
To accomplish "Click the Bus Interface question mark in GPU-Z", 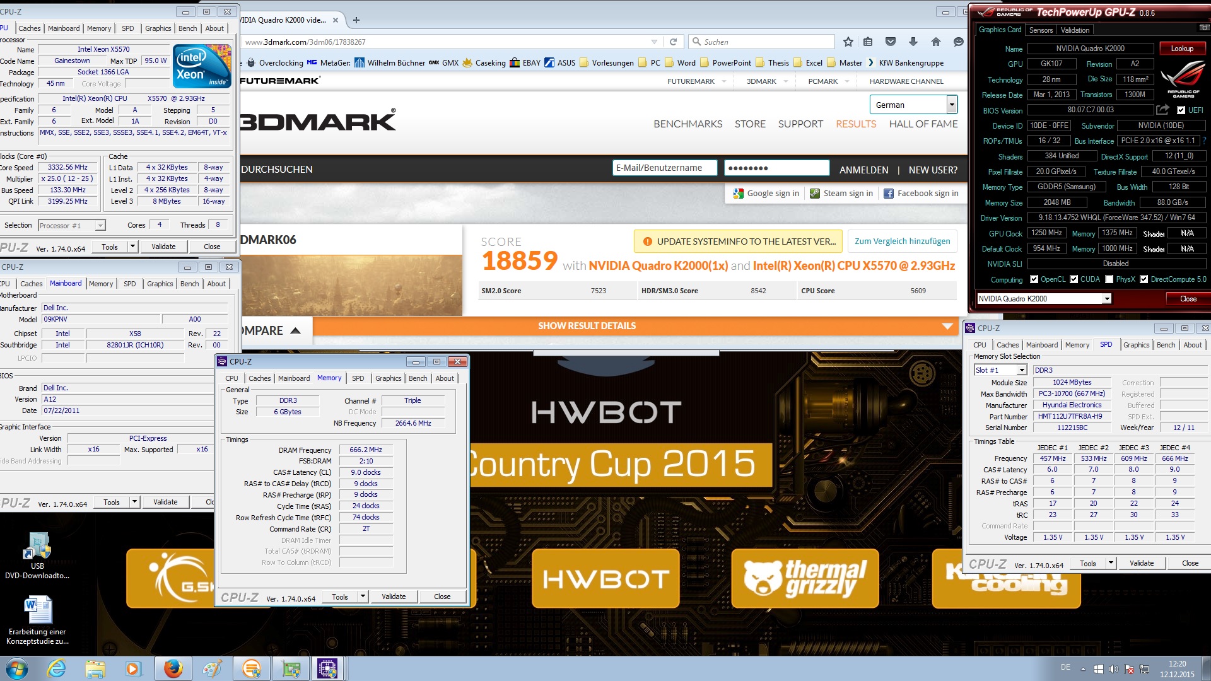I will click(1204, 141).
